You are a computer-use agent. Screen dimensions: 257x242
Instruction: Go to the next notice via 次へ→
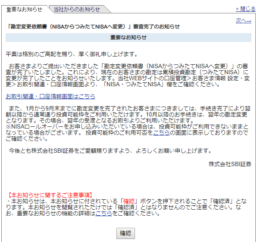pos(243,21)
